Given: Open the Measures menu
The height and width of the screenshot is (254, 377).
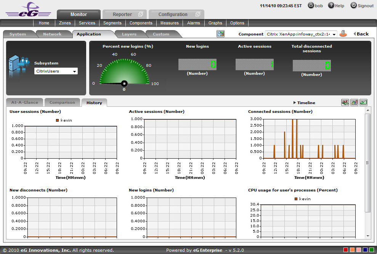Looking at the screenshot, I should 170,23.
